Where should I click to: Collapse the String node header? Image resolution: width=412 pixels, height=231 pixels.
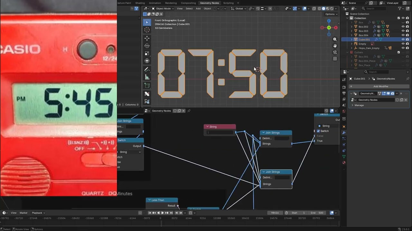[x=208, y=127]
